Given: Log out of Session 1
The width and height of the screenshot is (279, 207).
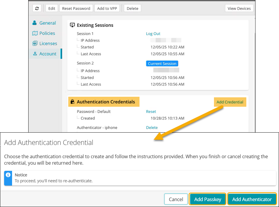Looking at the screenshot, I should pos(153,34).
